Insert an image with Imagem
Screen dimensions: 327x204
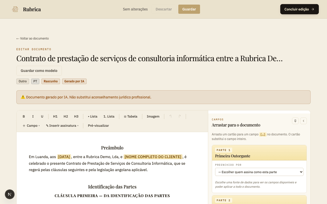(x=153, y=117)
